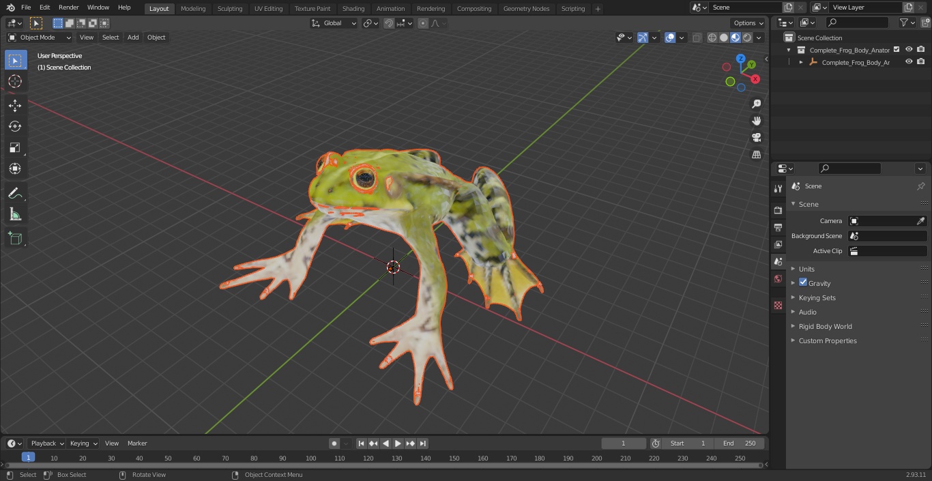Switch to solid viewport shading
The height and width of the screenshot is (481, 932).
click(x=724, y=38)
